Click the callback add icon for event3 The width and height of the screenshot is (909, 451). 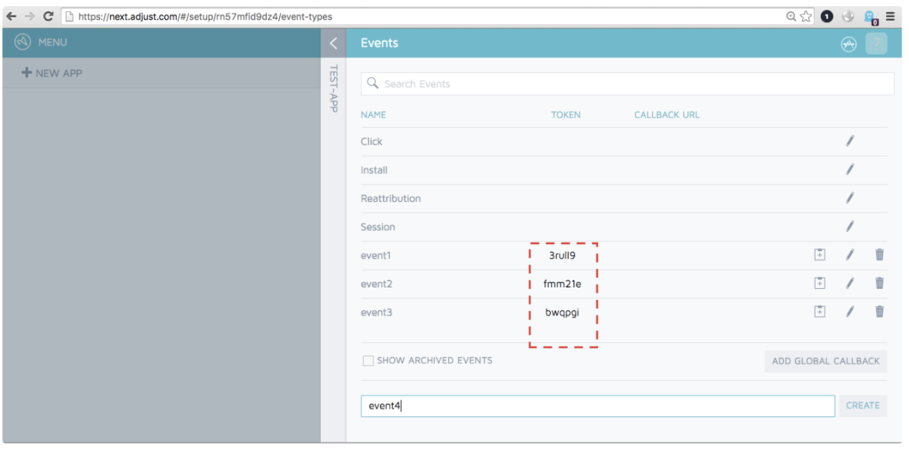(x=820, y=312)
